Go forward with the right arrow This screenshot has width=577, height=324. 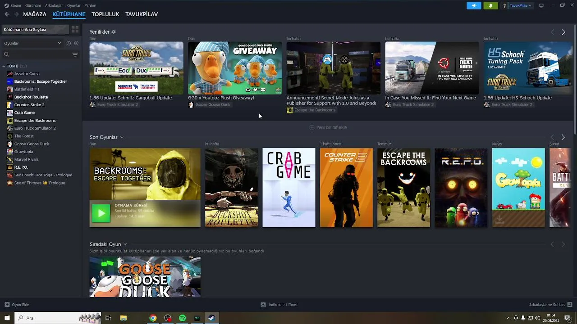[16, 14]
